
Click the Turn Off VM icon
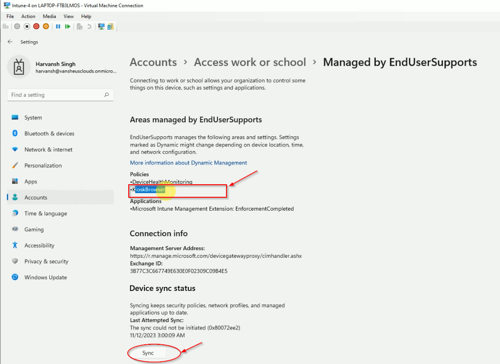26,26
